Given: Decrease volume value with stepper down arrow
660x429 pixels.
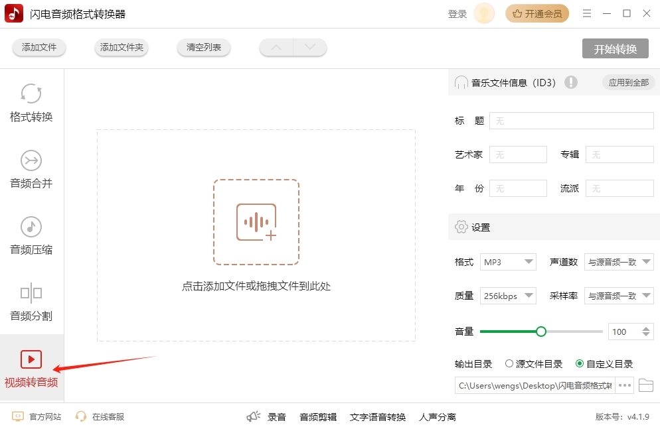Looking at the screenshot, I should coord(646,335).
